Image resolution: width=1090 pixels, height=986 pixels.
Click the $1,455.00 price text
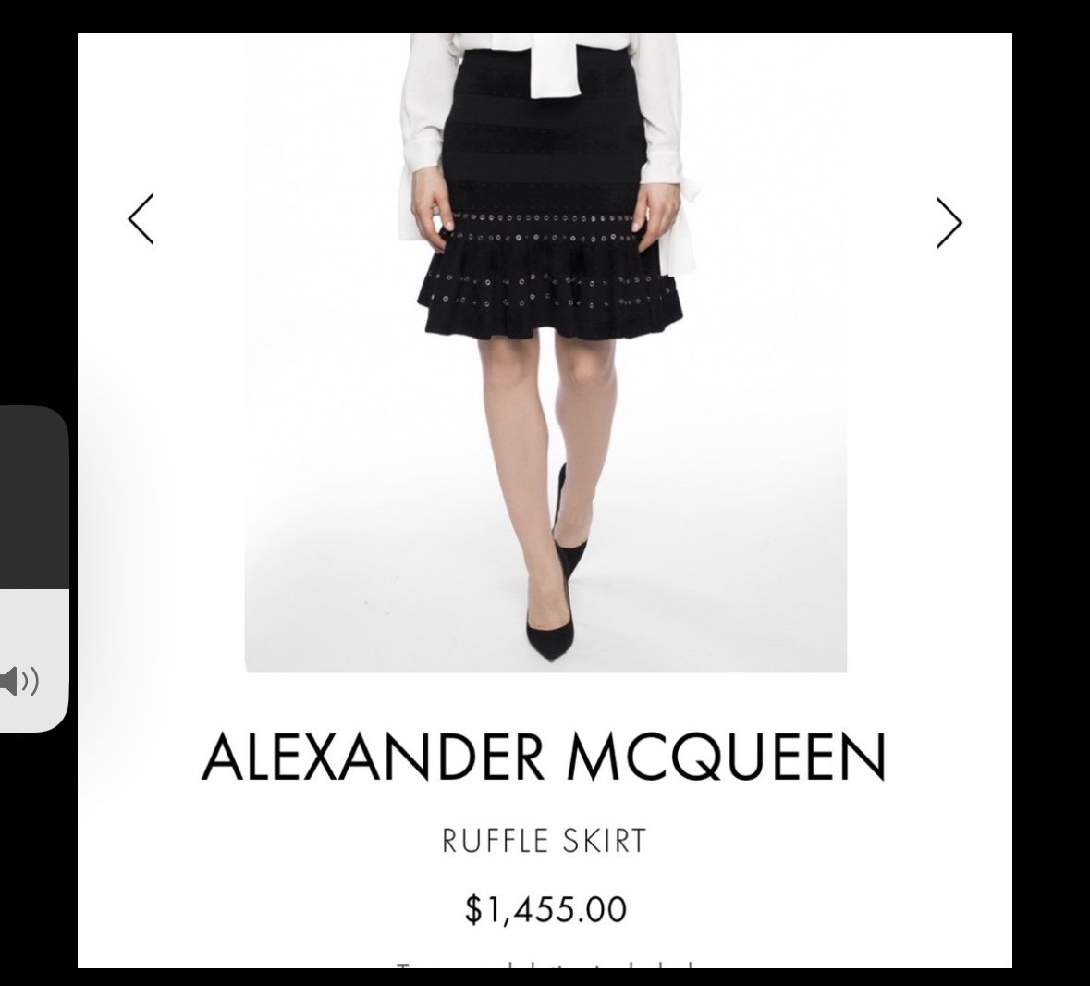(545, 909)
